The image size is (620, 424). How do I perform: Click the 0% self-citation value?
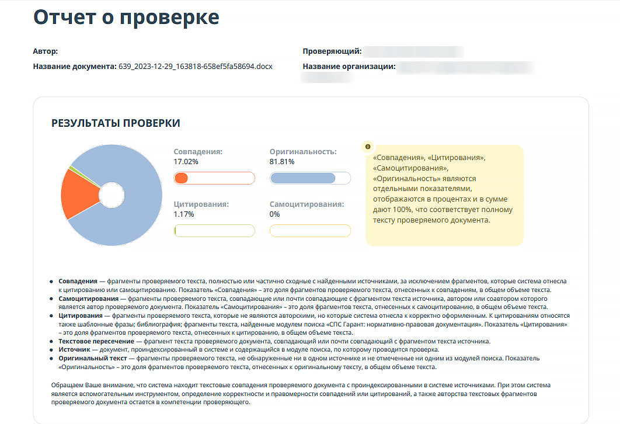(275, 214)
